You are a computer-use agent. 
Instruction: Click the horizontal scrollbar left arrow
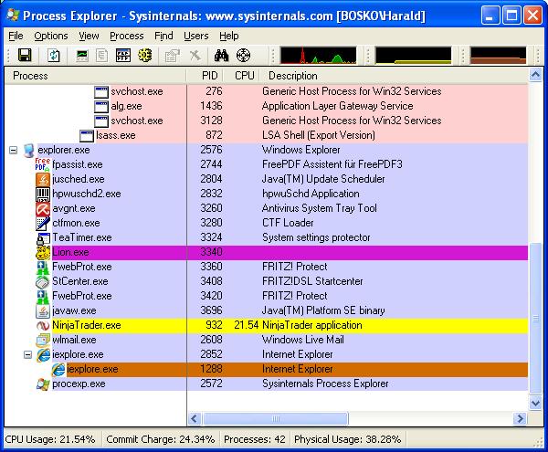[195, 418]
